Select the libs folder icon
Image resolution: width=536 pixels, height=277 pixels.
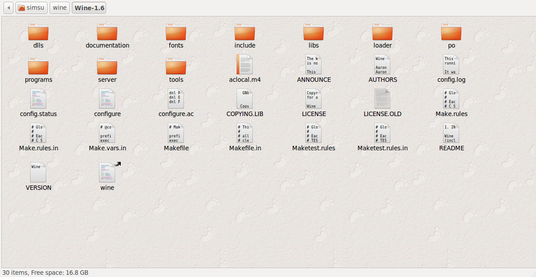[x=314, y=32]
